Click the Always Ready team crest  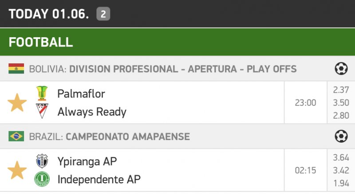[42, 111]
